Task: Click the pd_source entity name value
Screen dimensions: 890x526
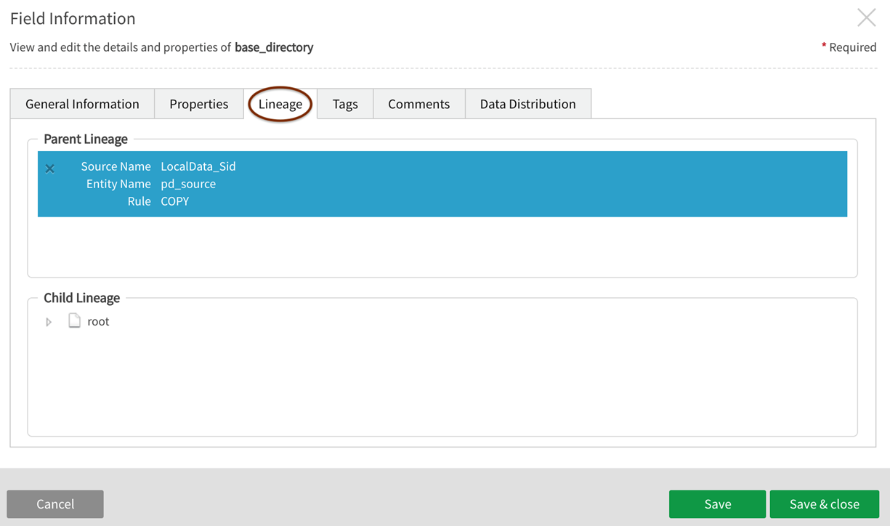Action: pyautogui.click(x=188, y=184)
